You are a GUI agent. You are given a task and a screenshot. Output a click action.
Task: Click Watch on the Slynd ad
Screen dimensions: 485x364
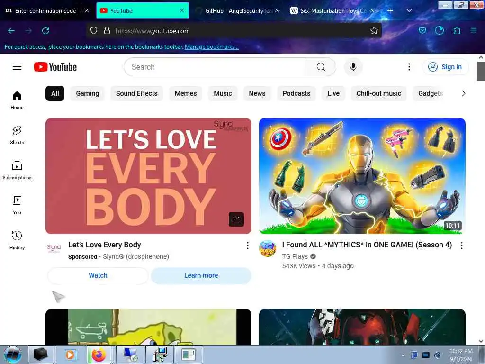pyautogui.click(x=98, y=275)
